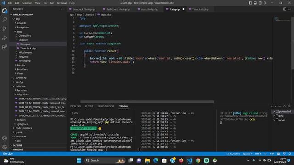Open create_hours_table migration file
The height and width of the screenshot is (165, 294).
point(42,115)
